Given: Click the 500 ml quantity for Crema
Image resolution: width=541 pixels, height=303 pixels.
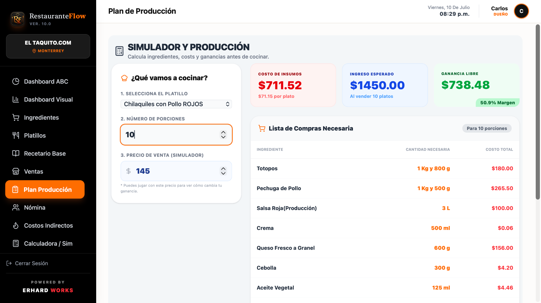Looking at the screenshot, I should 440,228.
